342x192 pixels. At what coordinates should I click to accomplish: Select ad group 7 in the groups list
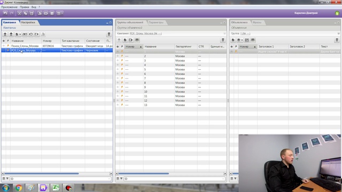pos(171,78)
